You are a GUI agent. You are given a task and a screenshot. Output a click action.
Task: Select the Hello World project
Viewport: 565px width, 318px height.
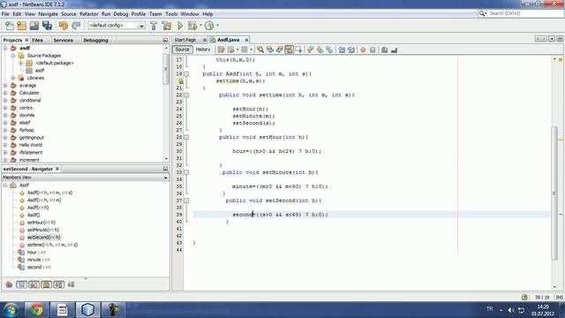pyautogui.click(x=31, y=145)
